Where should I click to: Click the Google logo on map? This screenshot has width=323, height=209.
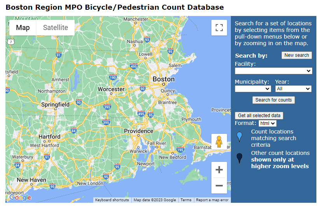click(20, 198)
